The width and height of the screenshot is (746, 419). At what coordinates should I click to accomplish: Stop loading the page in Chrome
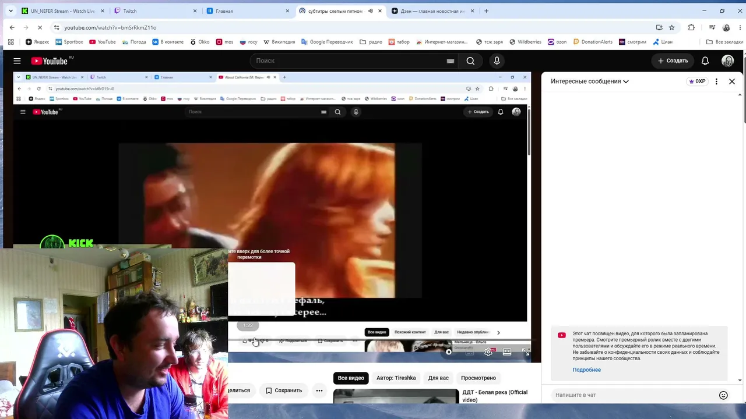(41, 27)
